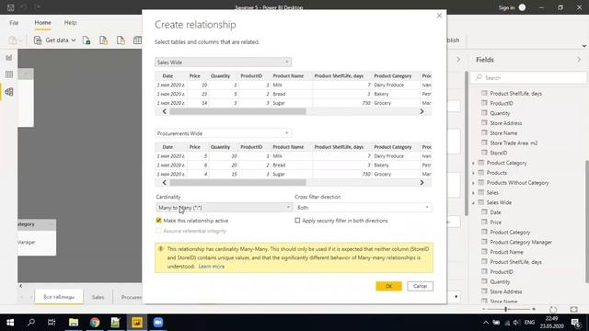
Task: Open the Model view icon in left sidebar
Action: [x=9, y=92]
